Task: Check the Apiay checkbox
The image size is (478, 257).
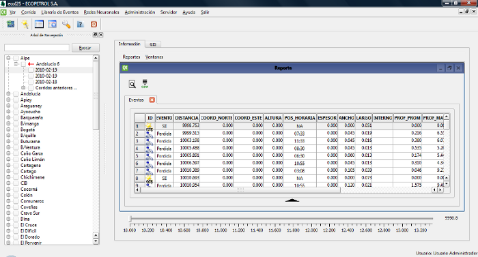Action: coord(16,100)
